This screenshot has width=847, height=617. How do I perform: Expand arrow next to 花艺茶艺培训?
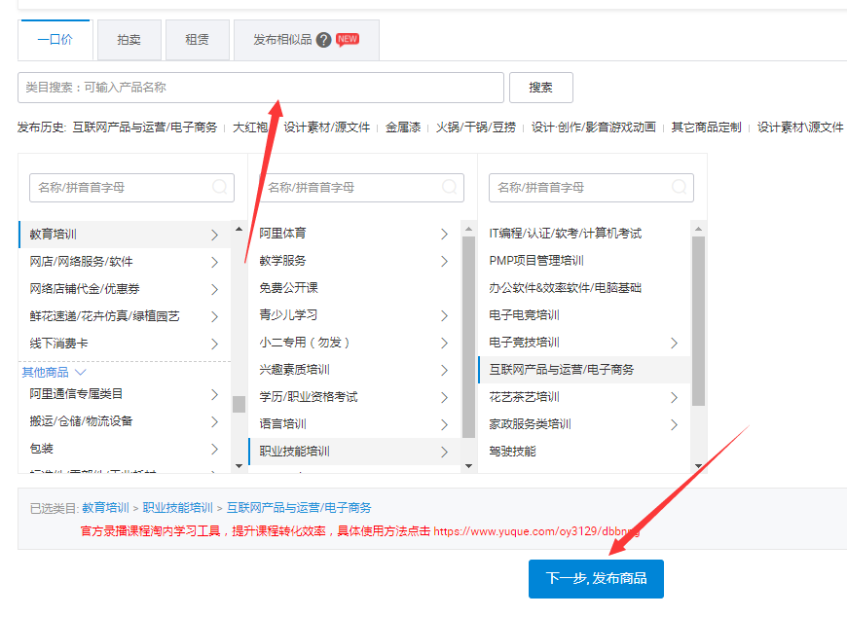(x=674, y=397)
